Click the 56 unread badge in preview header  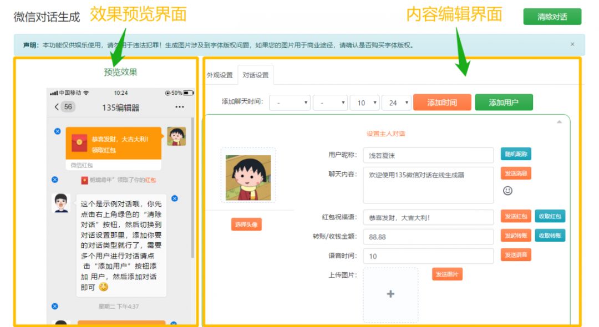68,107
